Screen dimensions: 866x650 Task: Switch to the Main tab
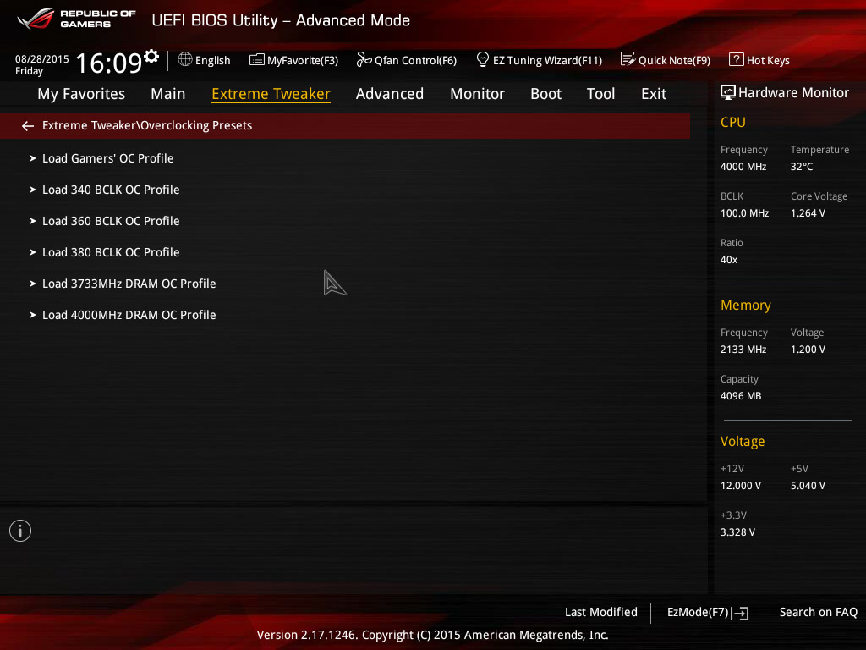[168, 94]
